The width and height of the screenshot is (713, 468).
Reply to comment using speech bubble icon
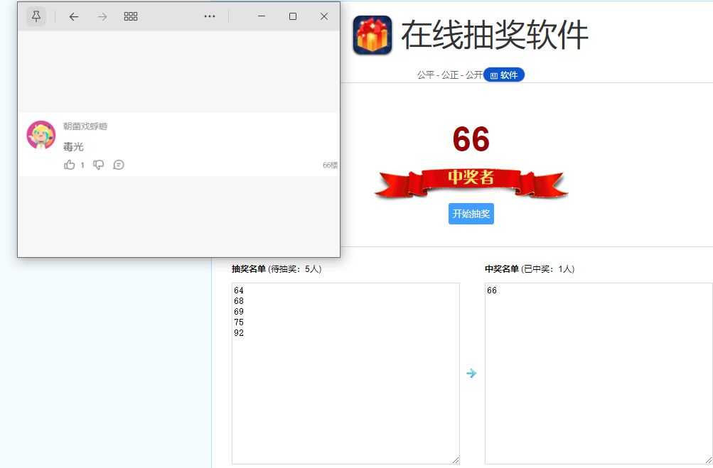[x=119, y=165]
